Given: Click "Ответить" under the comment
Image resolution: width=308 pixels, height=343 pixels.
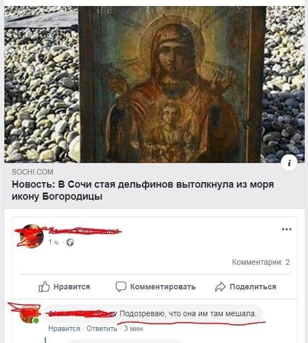Looking at the screenshot, I should point(102,329).
